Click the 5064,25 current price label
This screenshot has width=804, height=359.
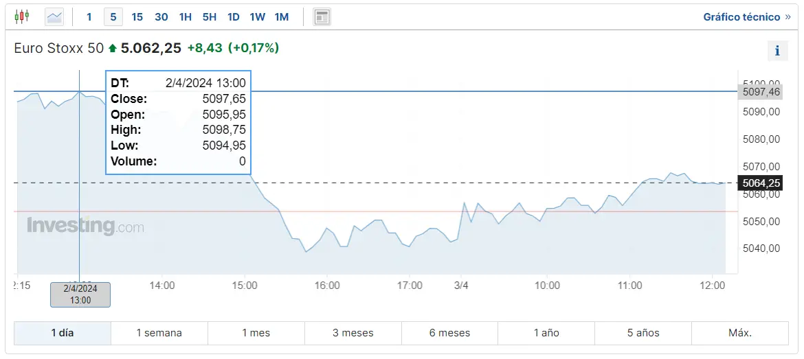point(762,183)
